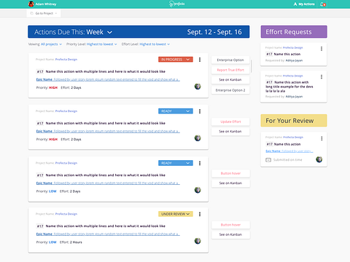The height and width of the screenshot is (262, 350).
Task: Open Profecta Design link on UNDER REVIEW card
Action: [66, 214]
